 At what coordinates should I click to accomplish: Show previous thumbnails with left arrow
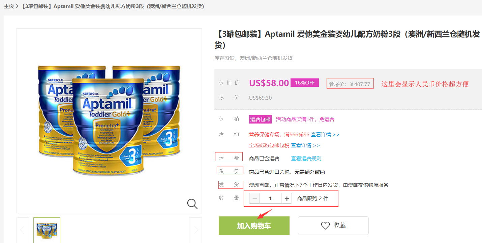[x=22, y=230]
